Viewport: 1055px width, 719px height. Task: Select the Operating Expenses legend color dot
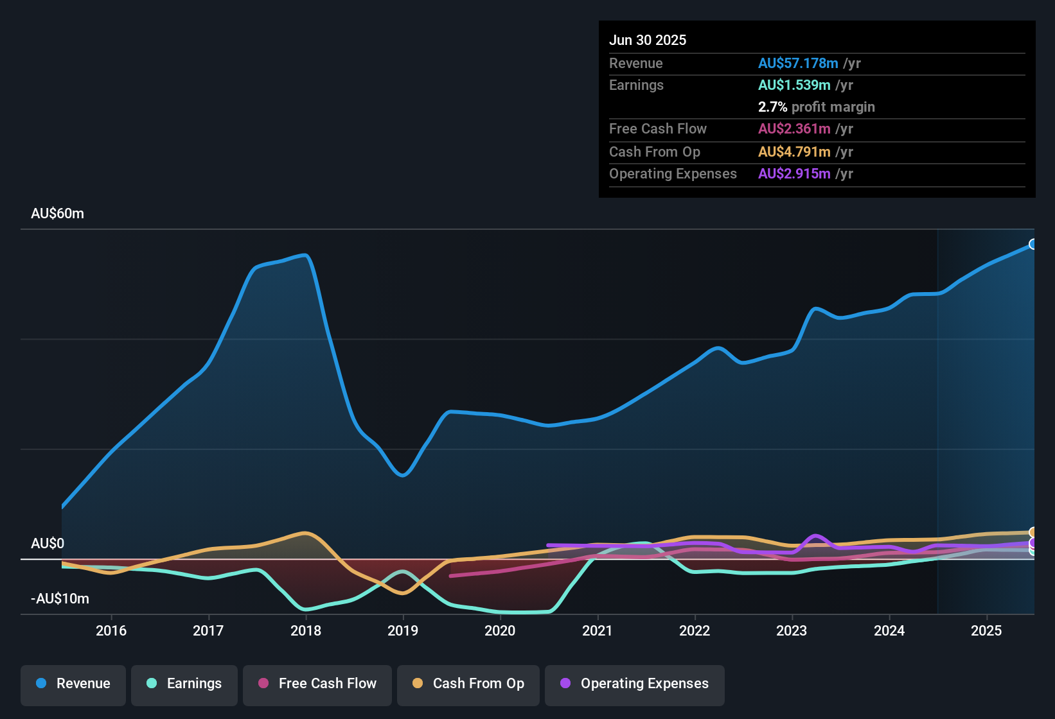tap(564, 684)
